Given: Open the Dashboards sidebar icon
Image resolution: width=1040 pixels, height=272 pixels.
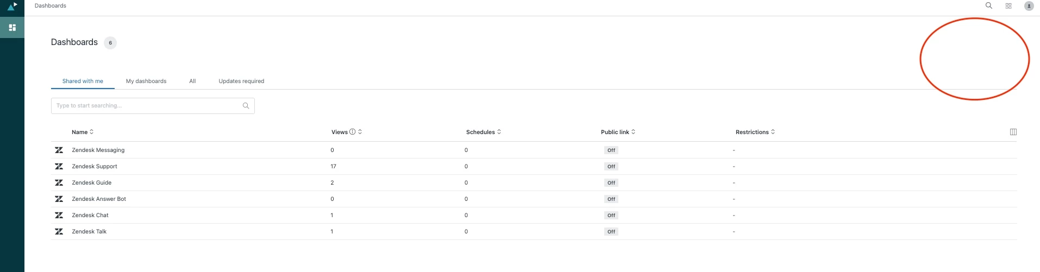Looking at the screenshot, I should tap(12, 27).
